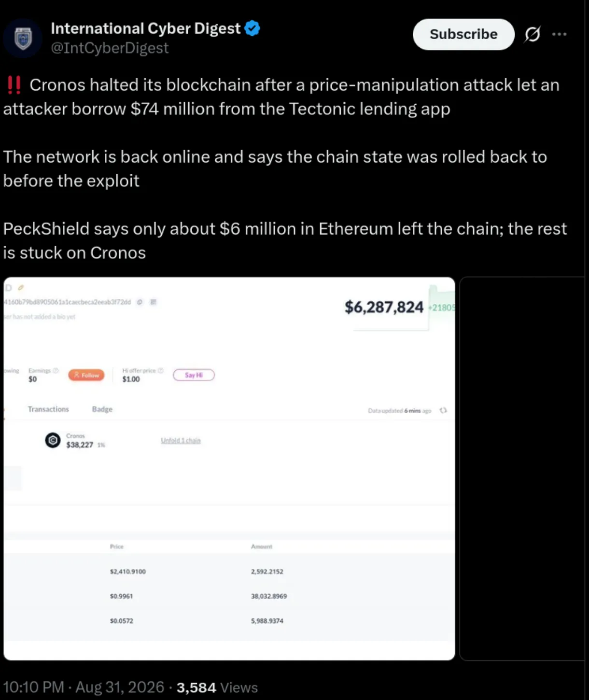
Task: Switch to the Transactions tab
Action: point(48,409)
